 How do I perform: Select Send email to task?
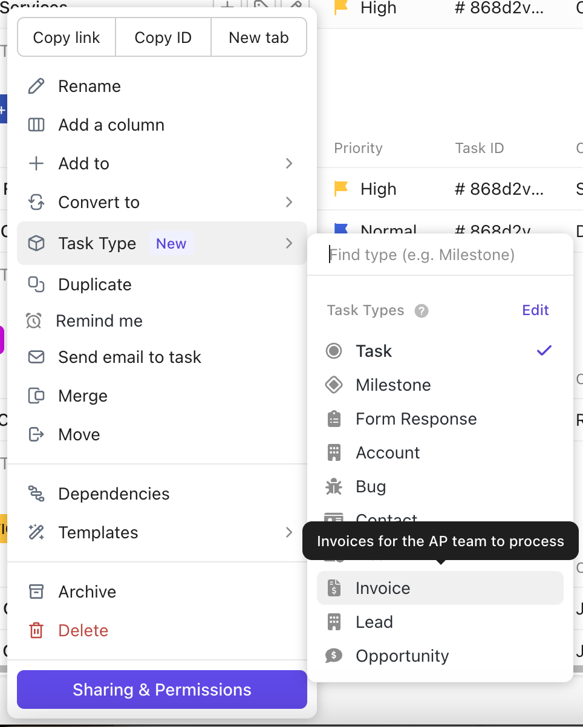(x=129, y=357)
